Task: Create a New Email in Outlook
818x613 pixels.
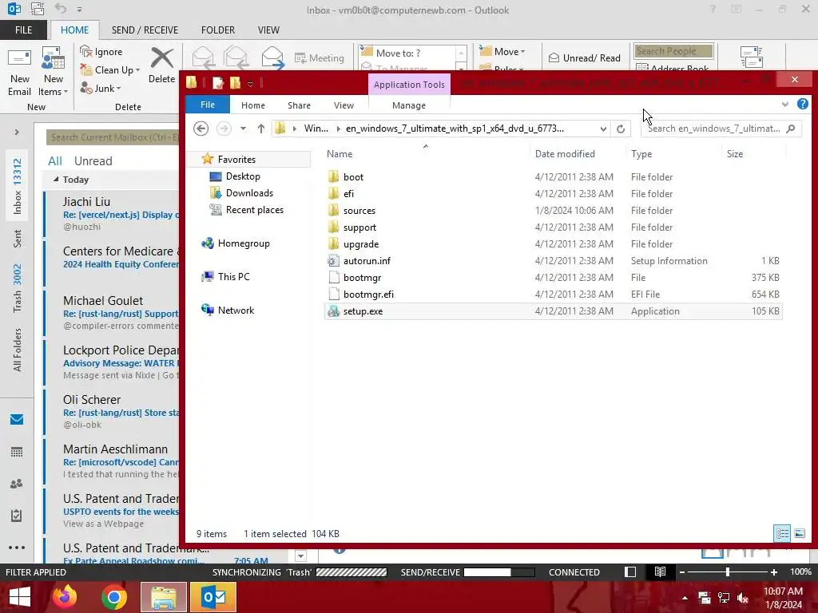Action: [x=19, y=73]
